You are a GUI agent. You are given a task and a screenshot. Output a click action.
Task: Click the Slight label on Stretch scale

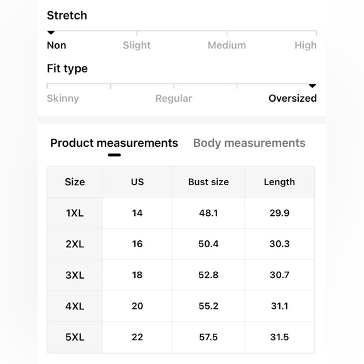(137, 45)
